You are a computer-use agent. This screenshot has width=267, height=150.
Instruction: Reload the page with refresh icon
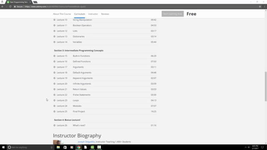[10, 7]
